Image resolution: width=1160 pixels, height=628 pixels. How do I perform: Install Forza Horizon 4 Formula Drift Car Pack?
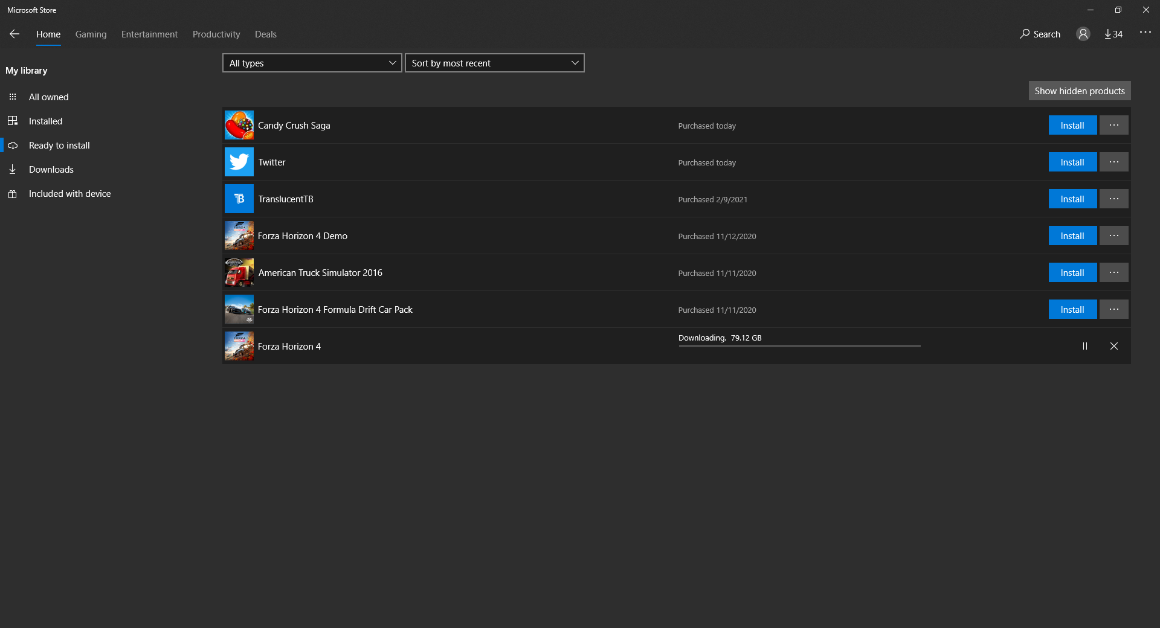(1072, 309)
